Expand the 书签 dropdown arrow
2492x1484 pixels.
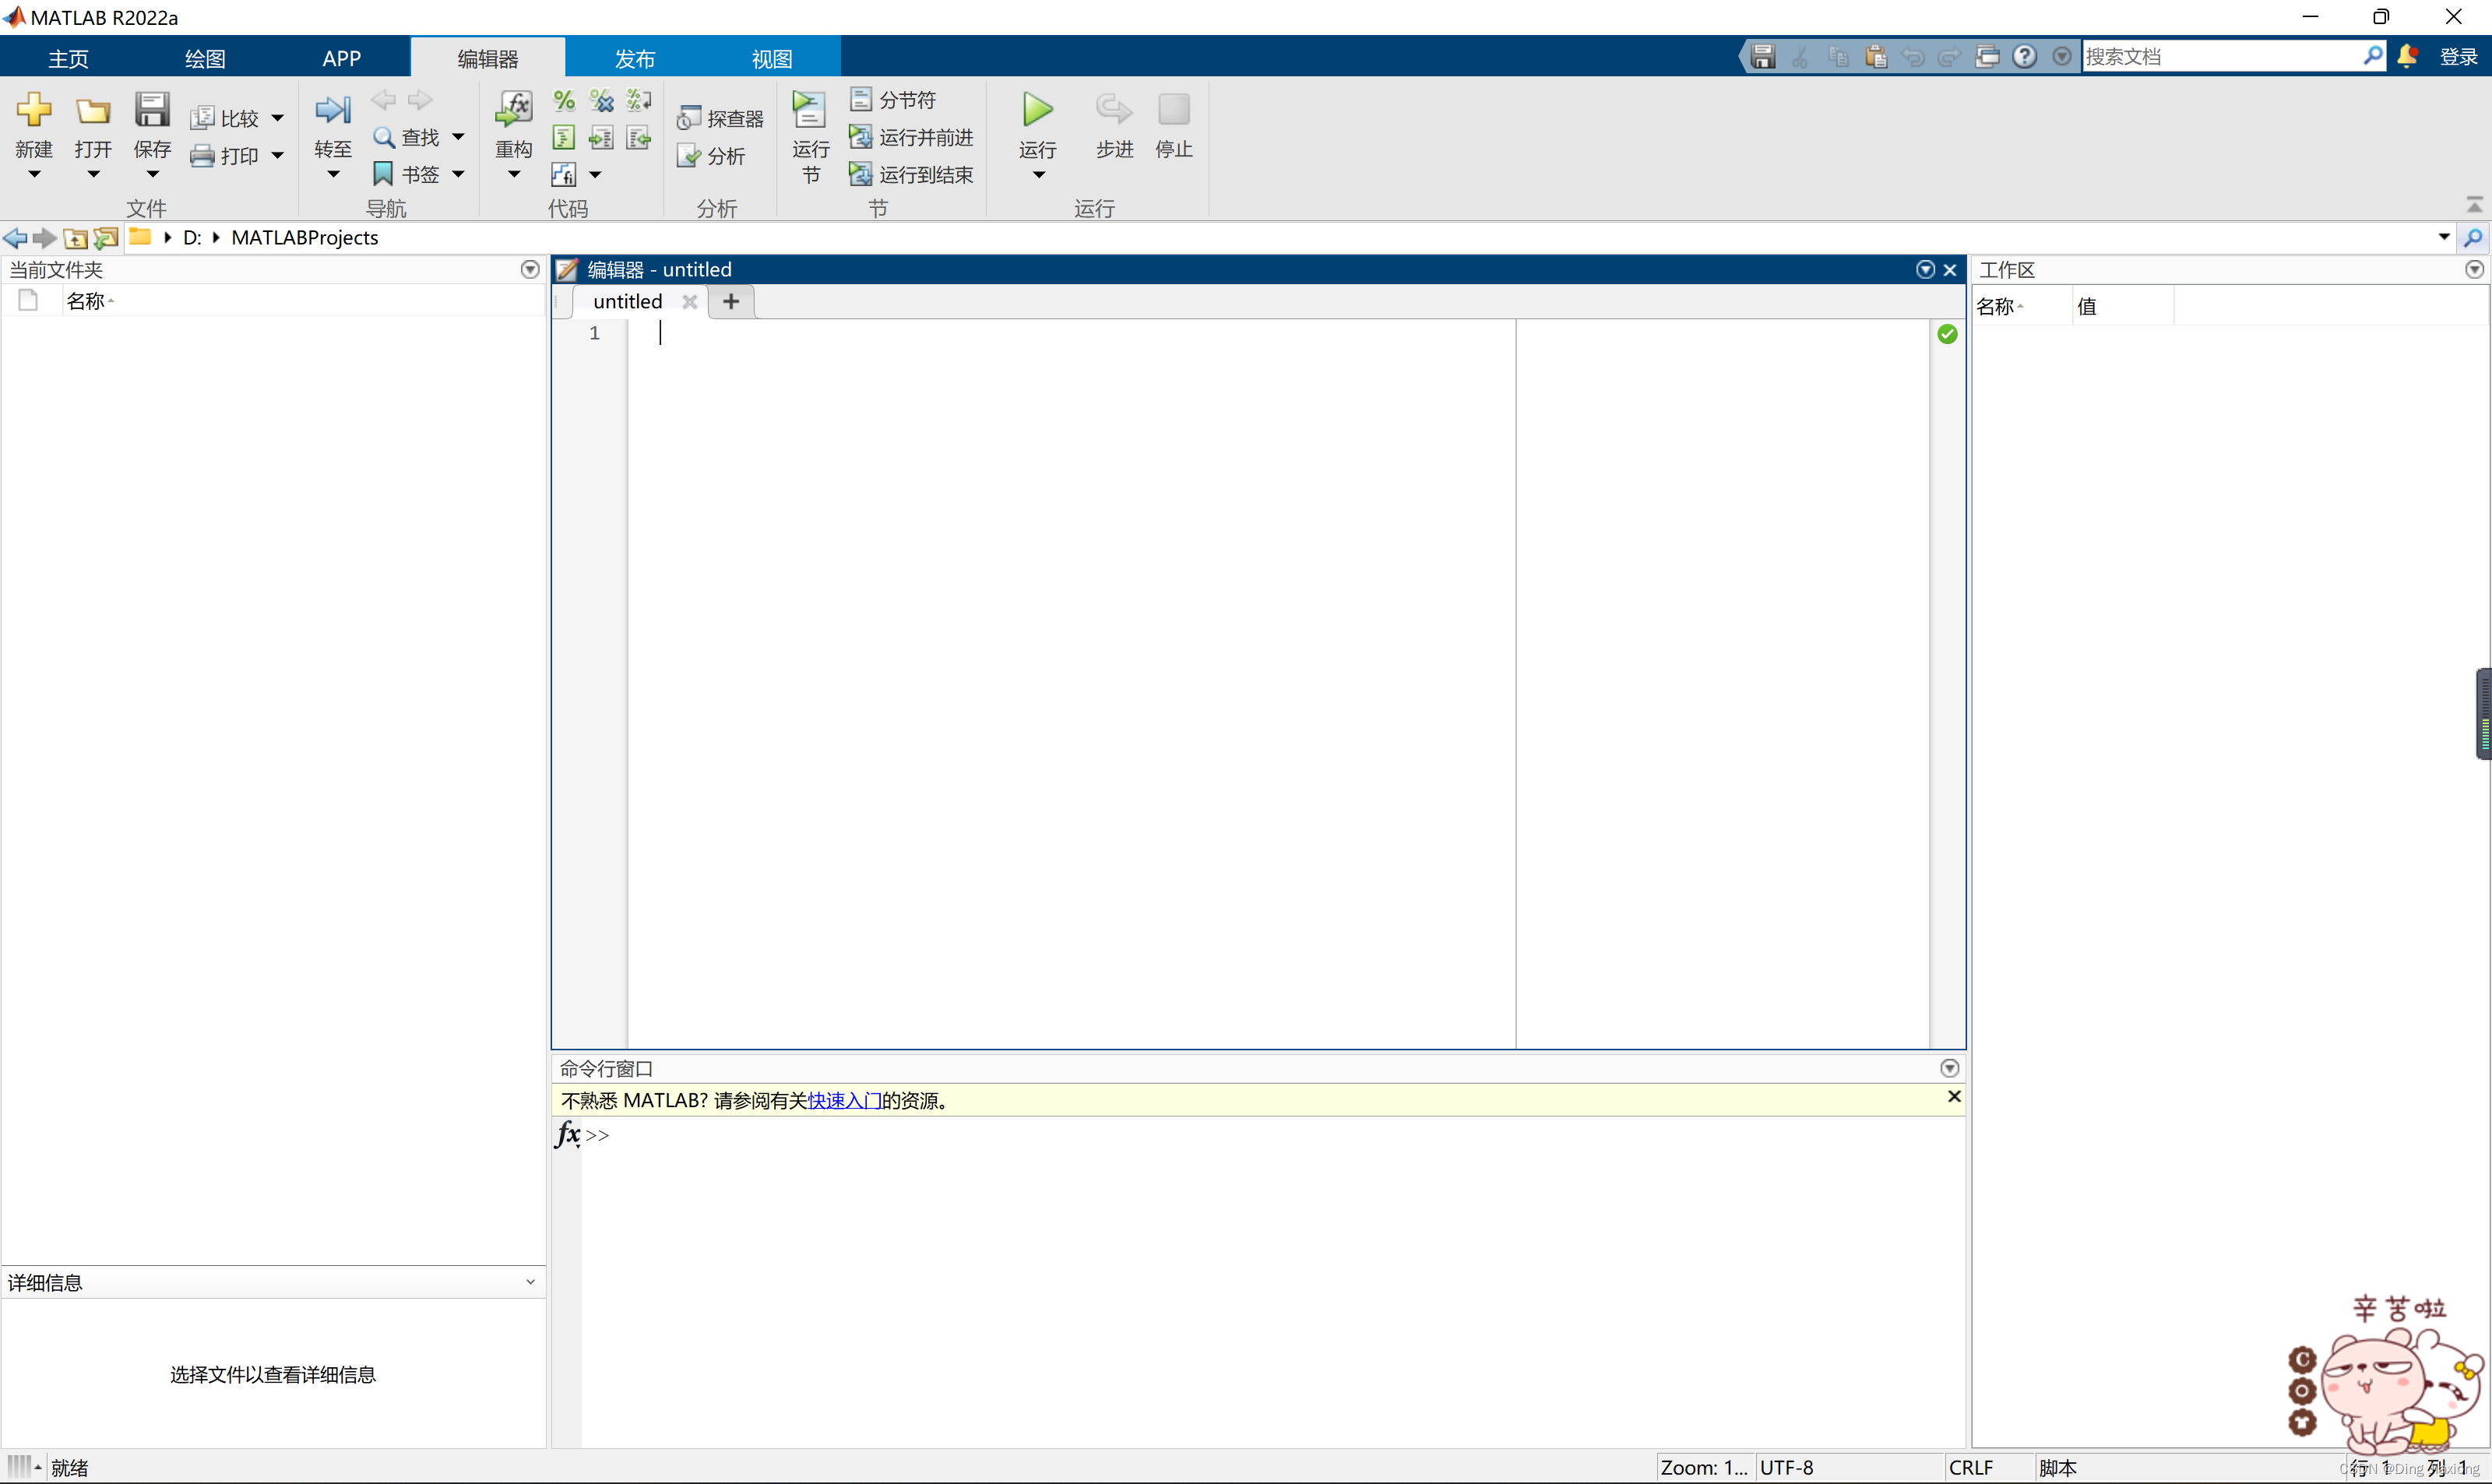(458, 174)
